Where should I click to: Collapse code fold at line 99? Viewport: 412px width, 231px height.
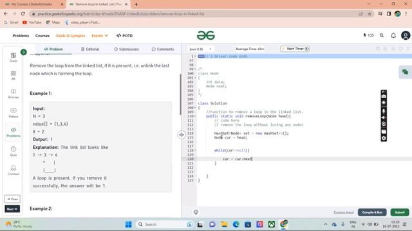click(195, 69)
